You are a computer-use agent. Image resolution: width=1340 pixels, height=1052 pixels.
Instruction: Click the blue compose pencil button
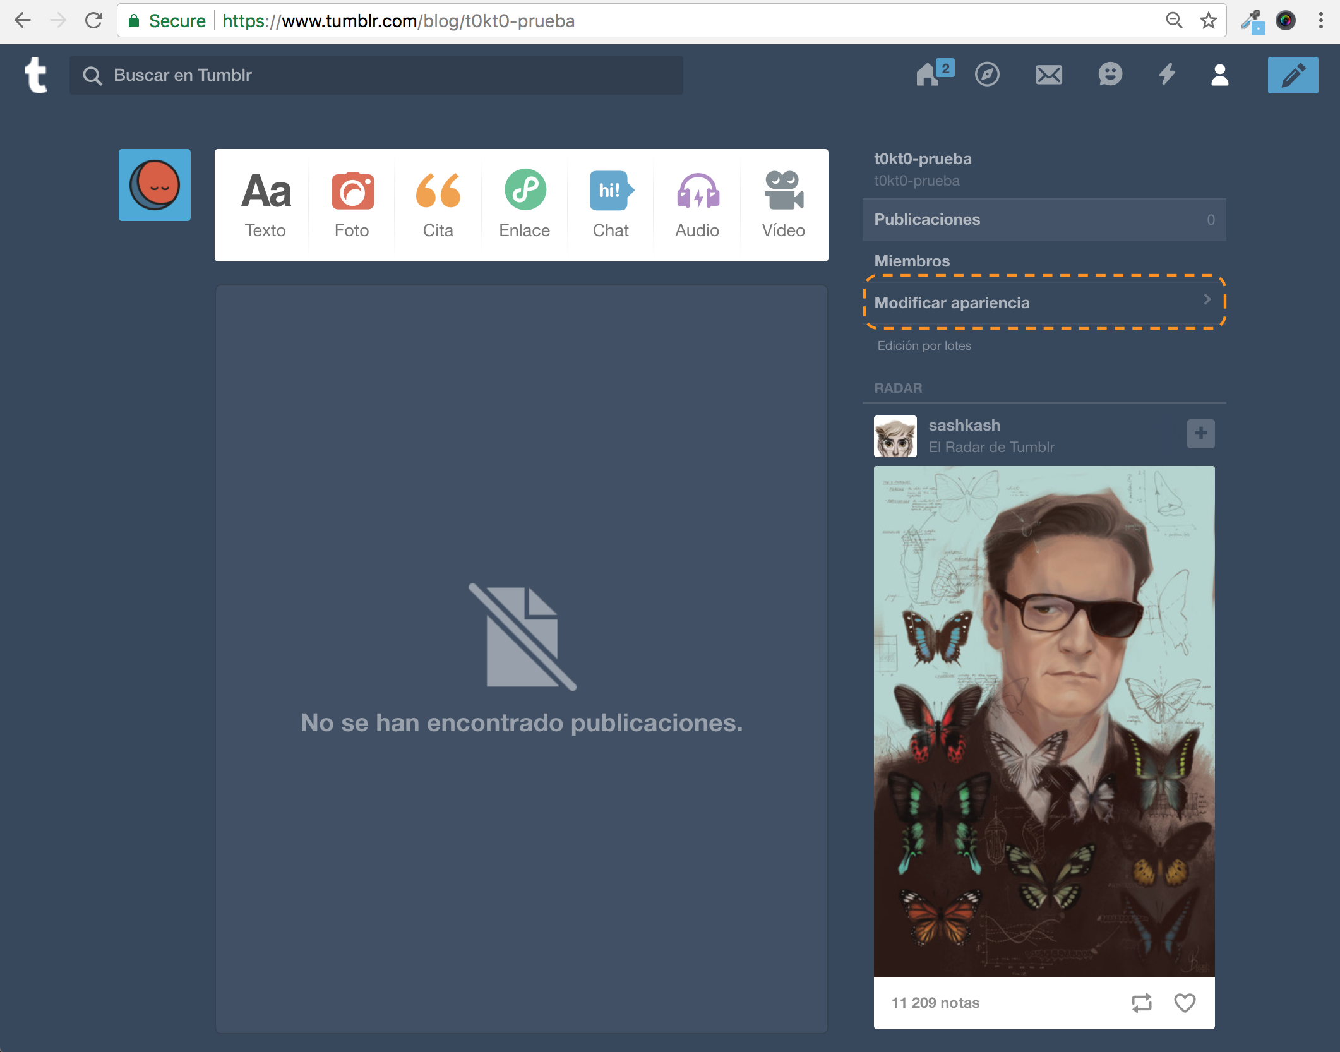1293,75
